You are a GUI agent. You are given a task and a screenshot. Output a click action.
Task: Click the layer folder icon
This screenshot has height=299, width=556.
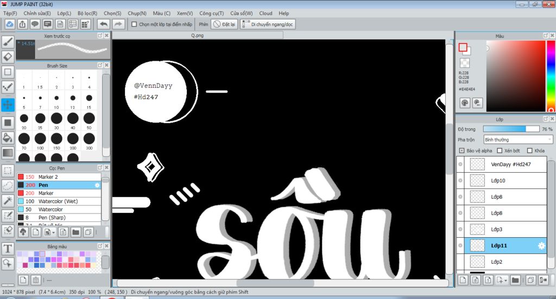click(x=515, y=280)
